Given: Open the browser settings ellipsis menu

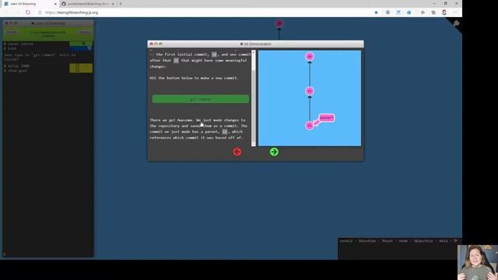Looking at the screenshot, I should [x=455, y=12].
